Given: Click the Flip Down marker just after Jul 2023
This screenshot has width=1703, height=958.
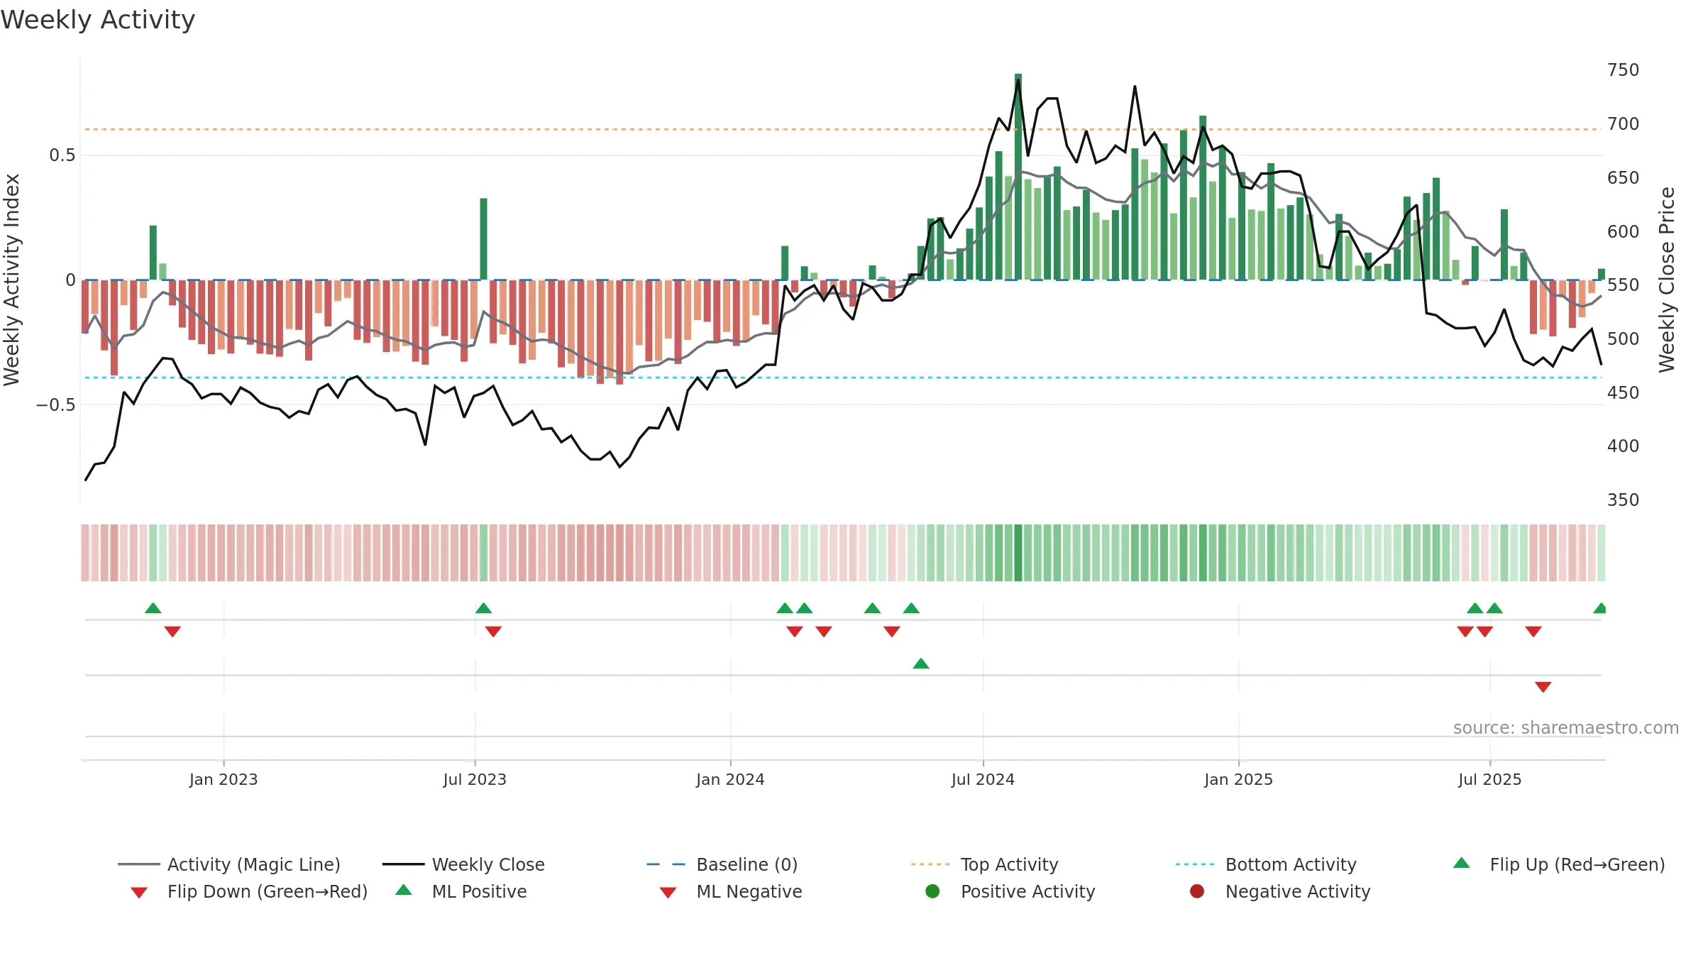Looking at the screenshot, I should [x=493, y=632].
